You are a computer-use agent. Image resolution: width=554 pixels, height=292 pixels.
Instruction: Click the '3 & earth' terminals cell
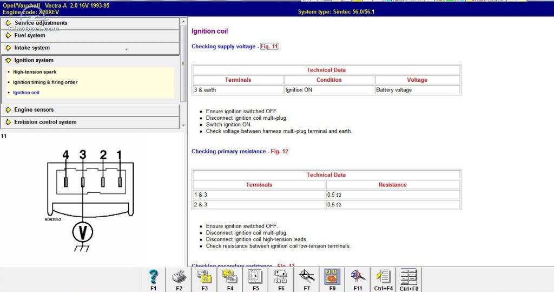238,90
